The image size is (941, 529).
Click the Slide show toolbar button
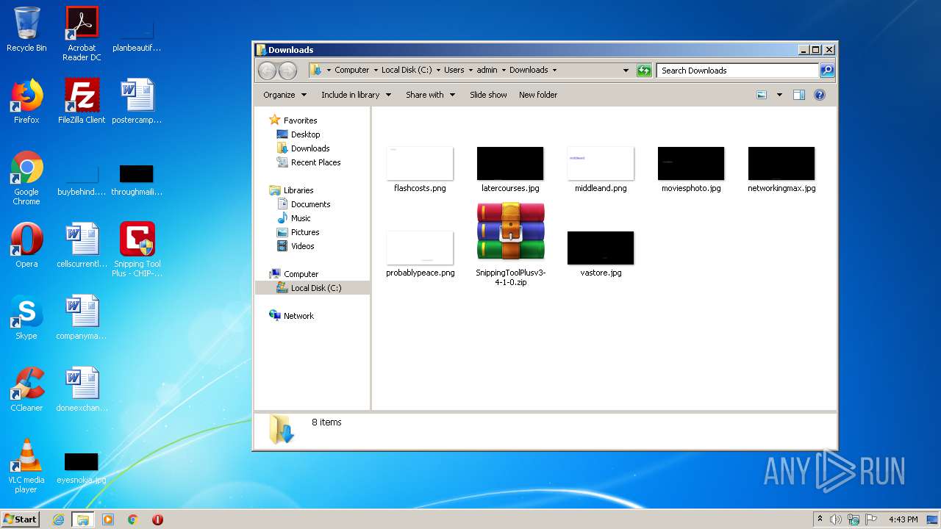[488, 95]
